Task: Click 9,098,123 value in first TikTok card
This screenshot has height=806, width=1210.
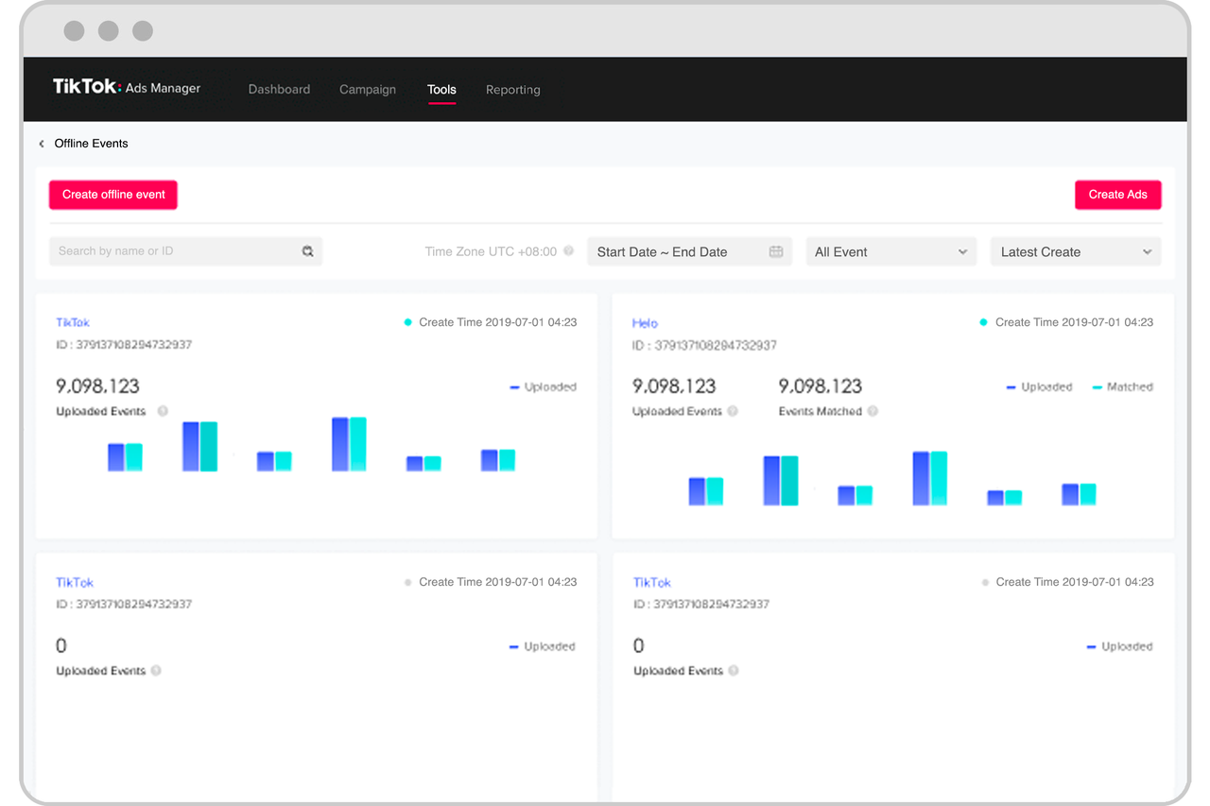Action: point(97,386)
